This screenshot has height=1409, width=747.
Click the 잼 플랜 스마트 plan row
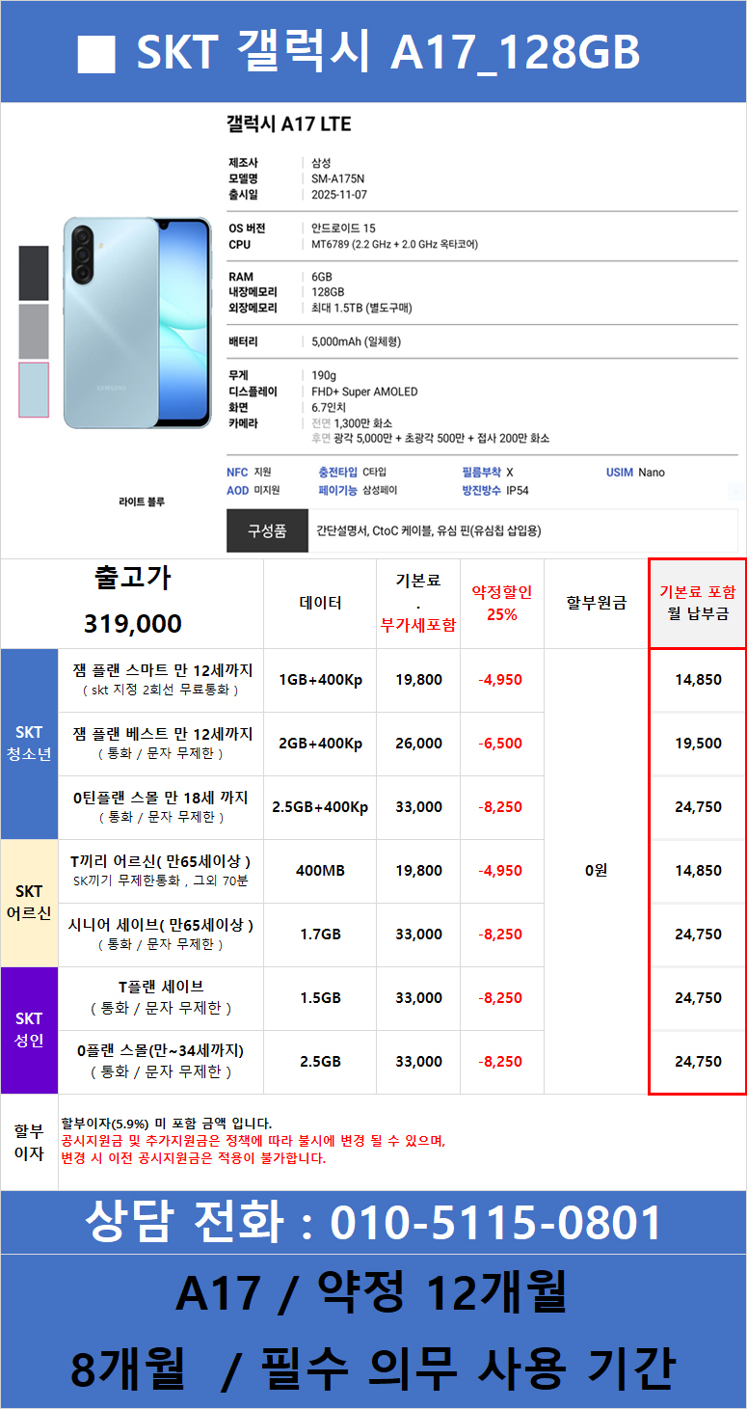pyautogui.click(x=161, y=679)
